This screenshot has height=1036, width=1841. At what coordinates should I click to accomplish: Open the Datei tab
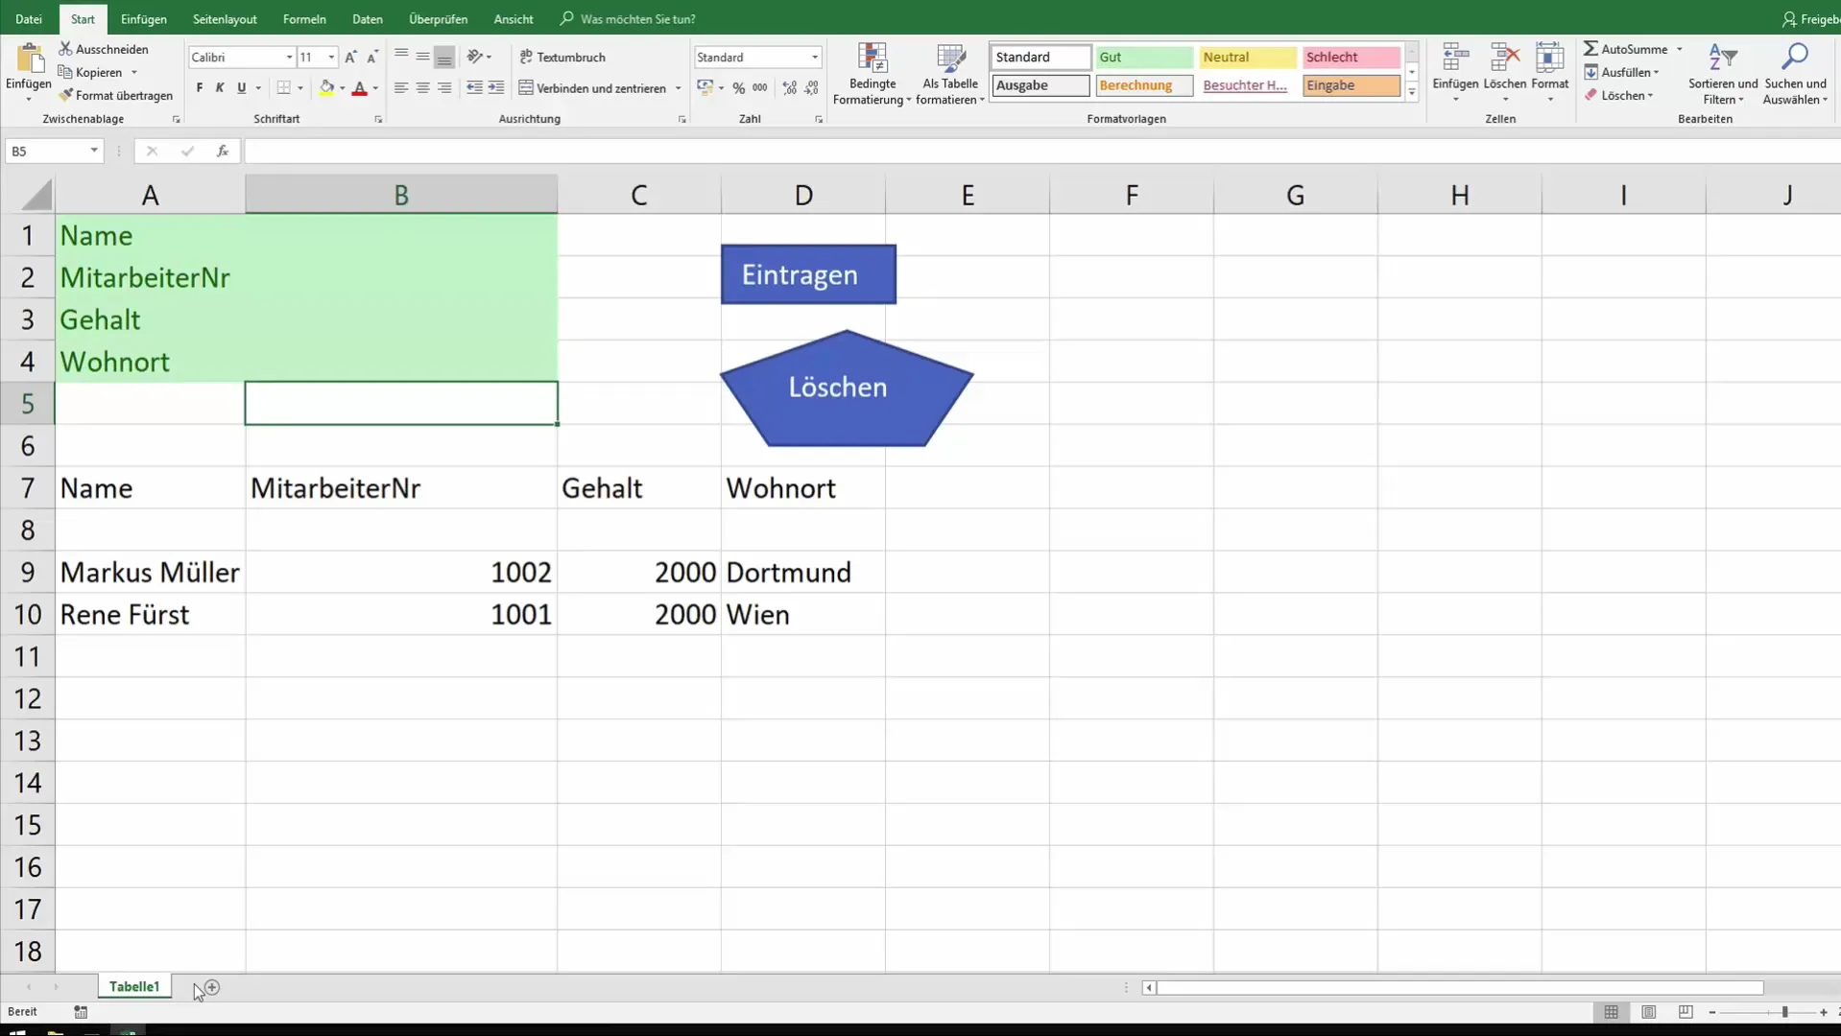pos(29,19)
